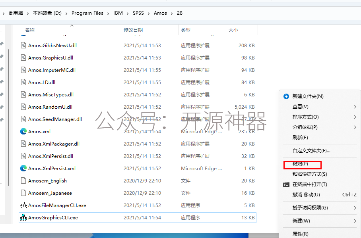Image resolution: width=361 pixels, height=238 pixels.
Task: Expand the chevron after SPSS in breadcrumb
Action: tap(149, 13)
